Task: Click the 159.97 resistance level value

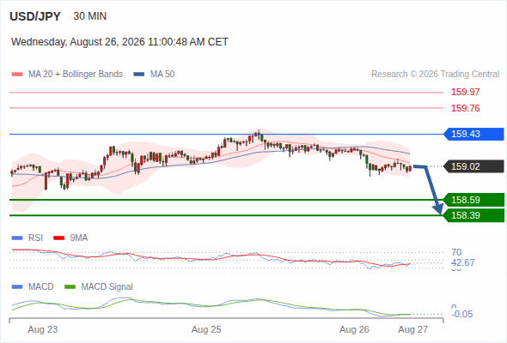Action: coord(465,92)
